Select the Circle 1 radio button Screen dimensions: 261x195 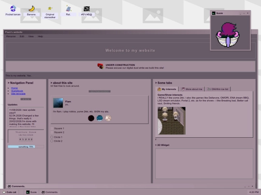click(x=52, y=137)
